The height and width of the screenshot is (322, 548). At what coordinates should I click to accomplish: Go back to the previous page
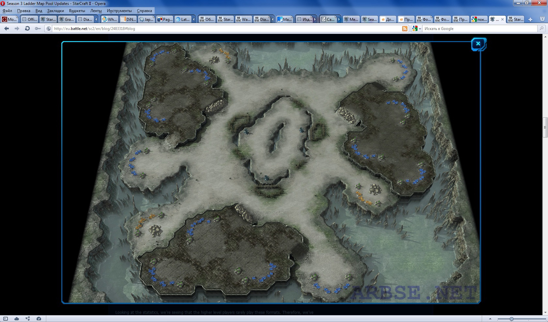click(x=7, y=28)
